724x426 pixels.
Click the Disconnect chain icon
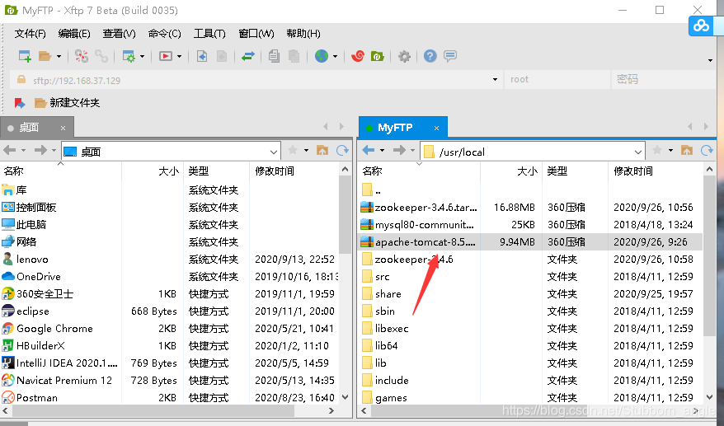101,56
